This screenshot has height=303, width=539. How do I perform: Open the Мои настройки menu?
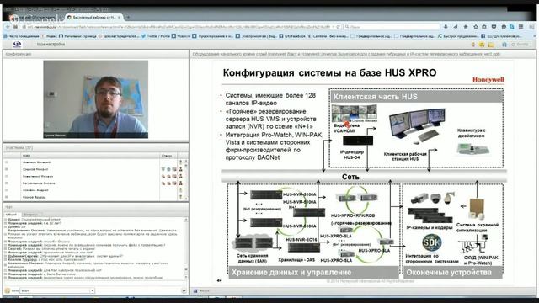[51, 44]
